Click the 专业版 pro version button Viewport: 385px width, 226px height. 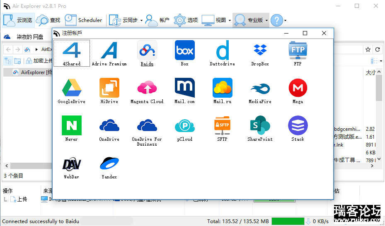(248, 20)
